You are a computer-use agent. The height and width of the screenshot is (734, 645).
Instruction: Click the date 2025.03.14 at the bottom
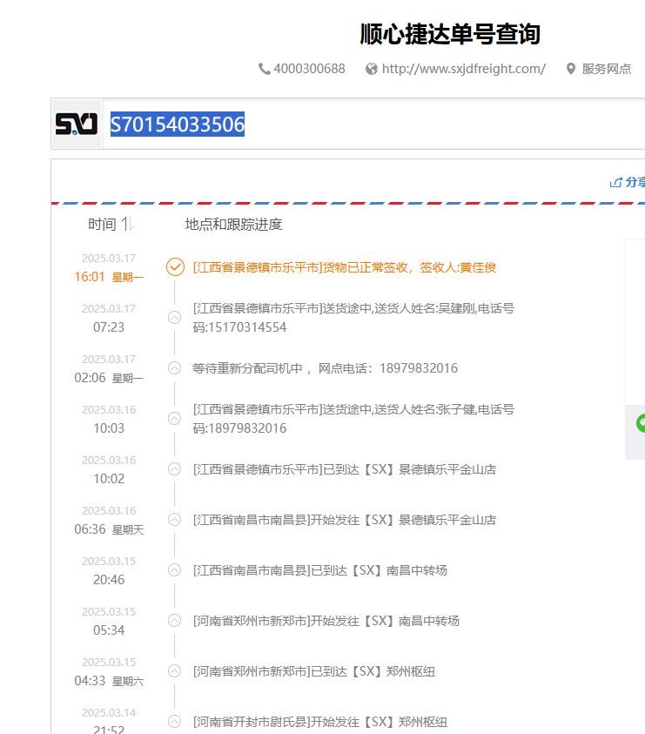109,712
